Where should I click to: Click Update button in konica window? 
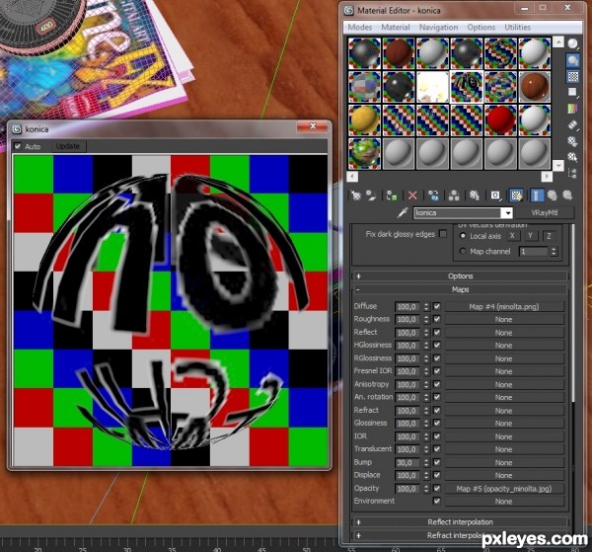pos(67,146)
